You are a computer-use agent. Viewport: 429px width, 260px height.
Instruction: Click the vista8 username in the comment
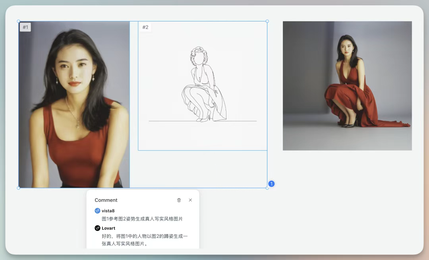pos(108,211)
